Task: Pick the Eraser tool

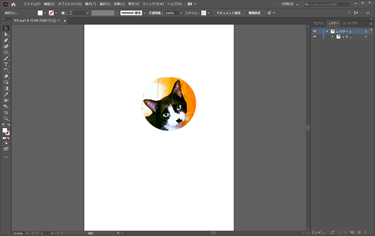Action: coord(6,76)
